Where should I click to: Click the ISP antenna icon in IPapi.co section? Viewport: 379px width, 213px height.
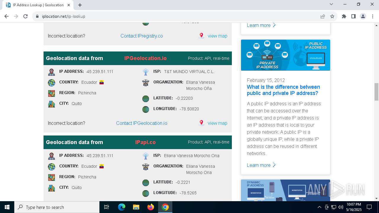tap(145, 156)
